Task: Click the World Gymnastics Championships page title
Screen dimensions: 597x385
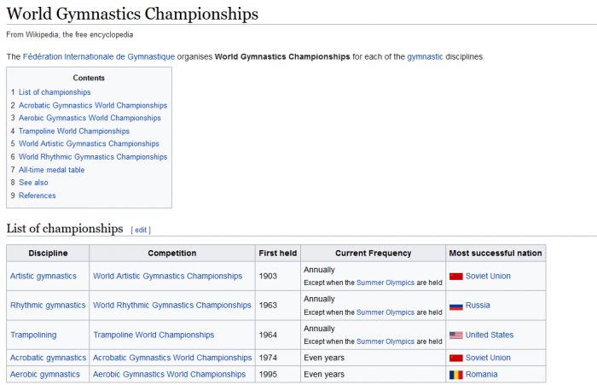Action: 132,14
